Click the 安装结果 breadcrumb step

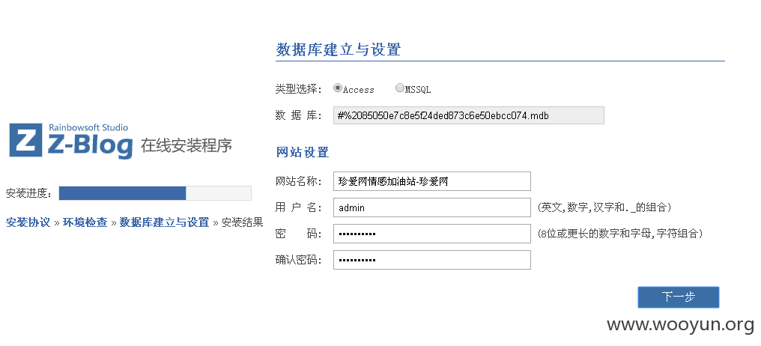click(242, 222)
